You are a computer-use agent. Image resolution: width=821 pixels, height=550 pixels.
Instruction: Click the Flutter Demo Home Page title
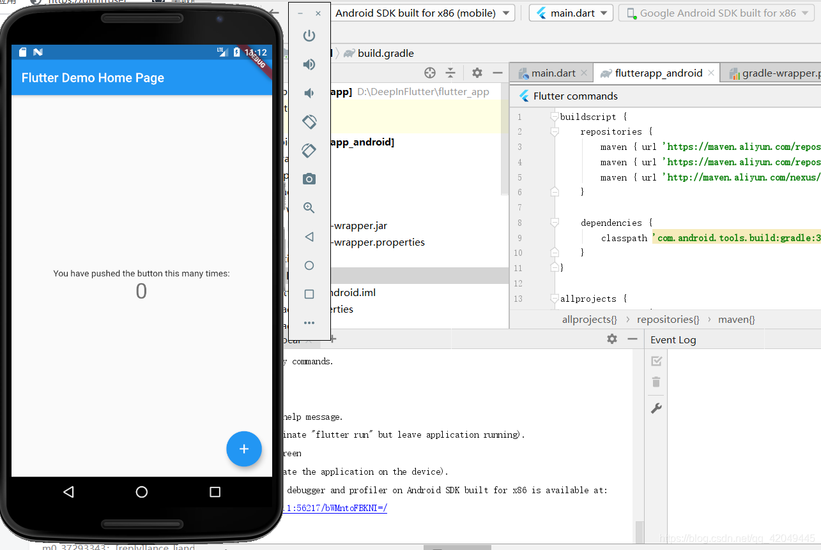tap(93, 78)
